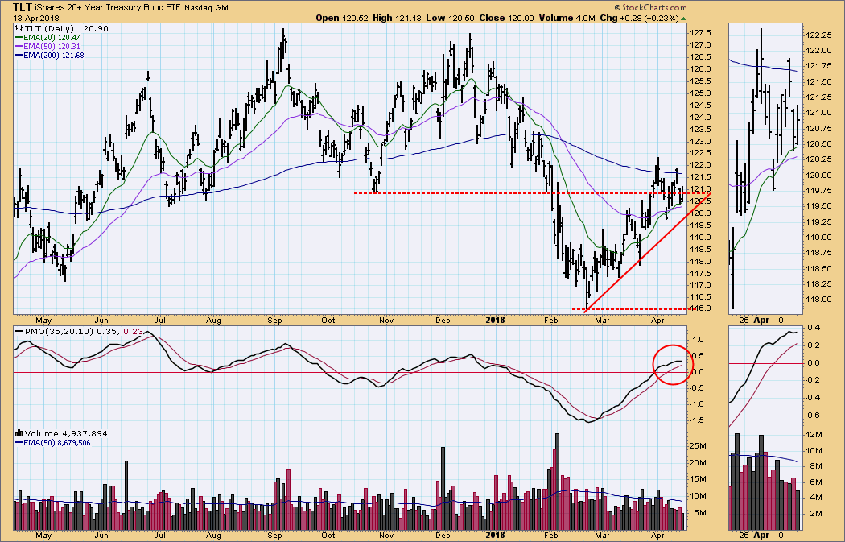Image resolution: width=845 pixels, height=542 pixels.
Task: Click the TLT ticker symbol in the title
Action: [23, 7]
